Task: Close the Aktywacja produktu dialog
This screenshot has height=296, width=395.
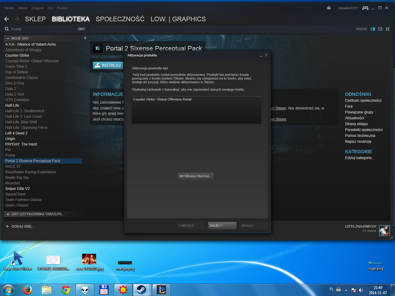Action: click(266, 55)
